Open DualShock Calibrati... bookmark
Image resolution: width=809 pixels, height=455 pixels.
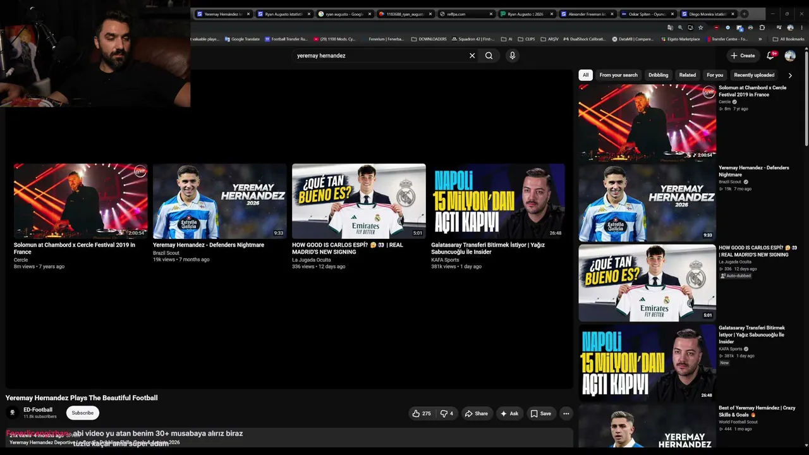(x=584, y=39)
